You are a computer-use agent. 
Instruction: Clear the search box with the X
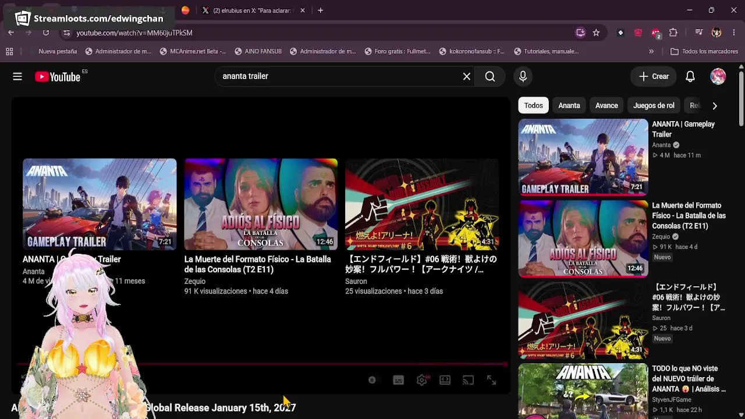click(467, 76)
